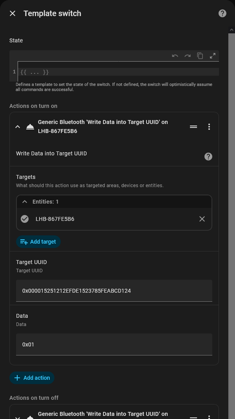Open the turn on action overflow menu
Image resolution: width=235 pixels, height=419 pixels.
(209, 127)
